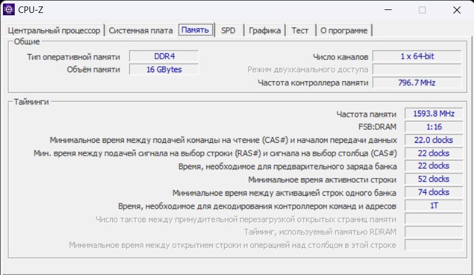
Task: Click the empty field beside Минимальное время между открытием строки
Action: click(x=434, y=245)
